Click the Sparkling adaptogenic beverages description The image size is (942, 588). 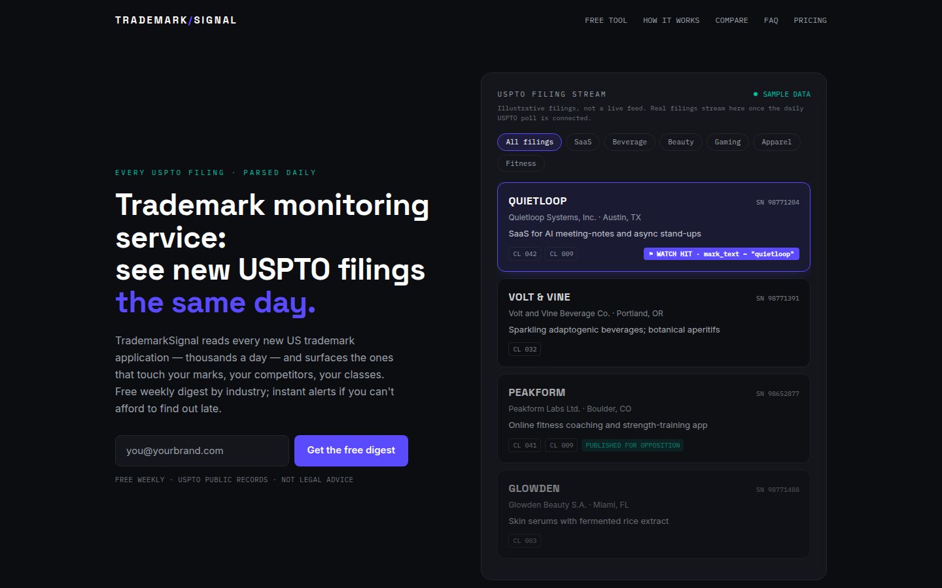click(x=614, y=330)
